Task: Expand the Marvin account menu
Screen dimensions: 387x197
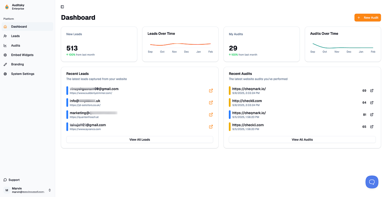Action: pos(50,190)
